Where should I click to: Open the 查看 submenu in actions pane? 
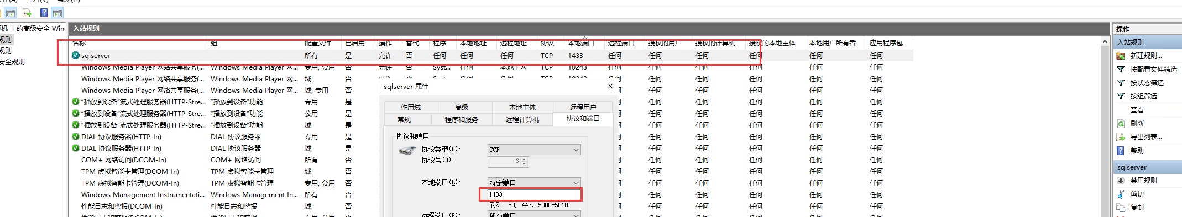click(1137, 110)
